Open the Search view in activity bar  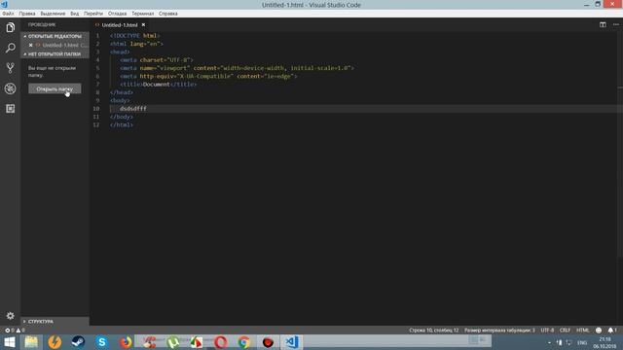point(11,48)
